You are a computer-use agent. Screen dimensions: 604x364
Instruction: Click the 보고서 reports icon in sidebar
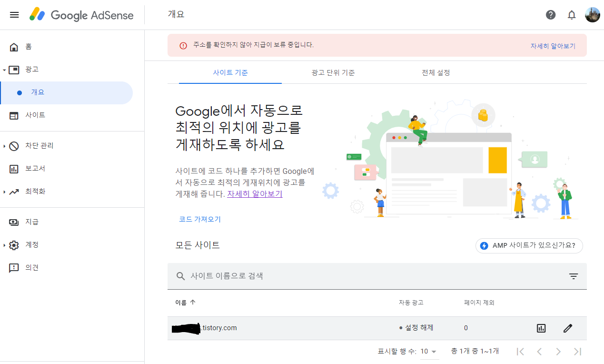click(14, 169)
